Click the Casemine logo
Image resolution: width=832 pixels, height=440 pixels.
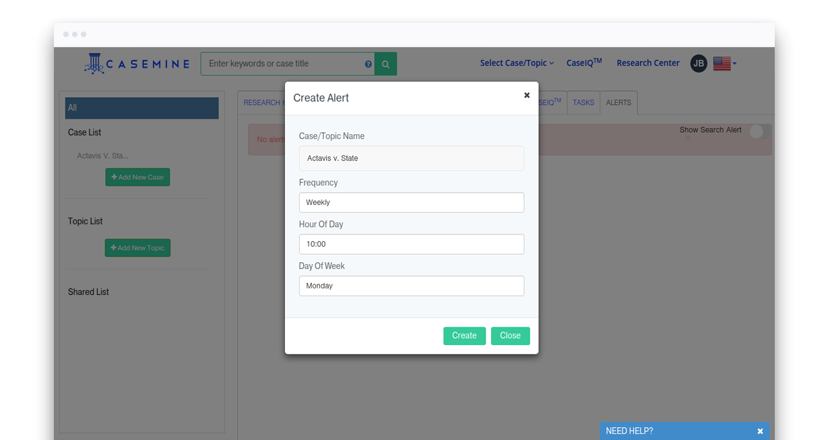(137, 63)
